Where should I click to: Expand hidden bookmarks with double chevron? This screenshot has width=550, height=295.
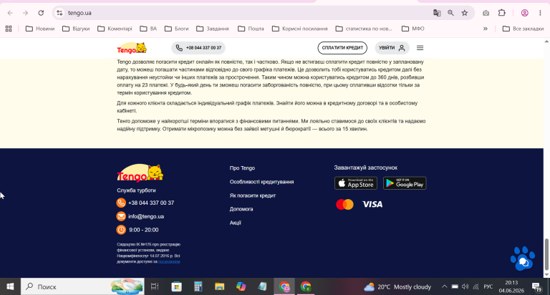point(486,29)
